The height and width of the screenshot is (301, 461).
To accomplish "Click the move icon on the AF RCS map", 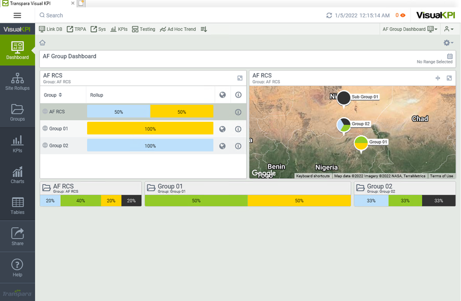I will coord(438,78).
